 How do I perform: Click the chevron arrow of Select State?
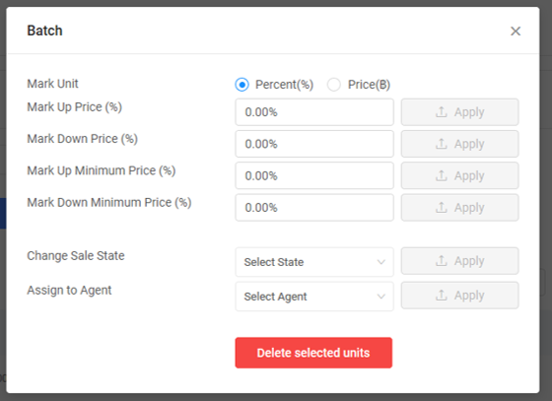(x=380, y=262)
